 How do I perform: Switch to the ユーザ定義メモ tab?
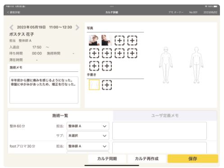[165, 116]
